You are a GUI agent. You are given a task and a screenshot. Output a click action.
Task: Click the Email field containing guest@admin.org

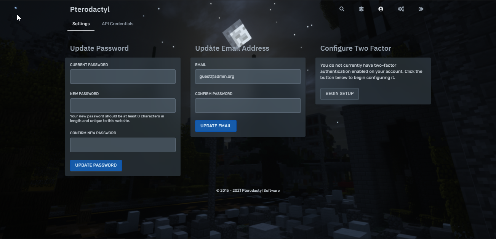tap(248, 77)
